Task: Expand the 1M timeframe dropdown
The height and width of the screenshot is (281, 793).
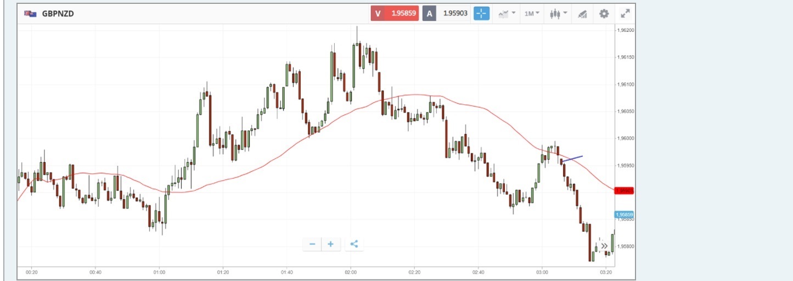Action: (531, 14)
